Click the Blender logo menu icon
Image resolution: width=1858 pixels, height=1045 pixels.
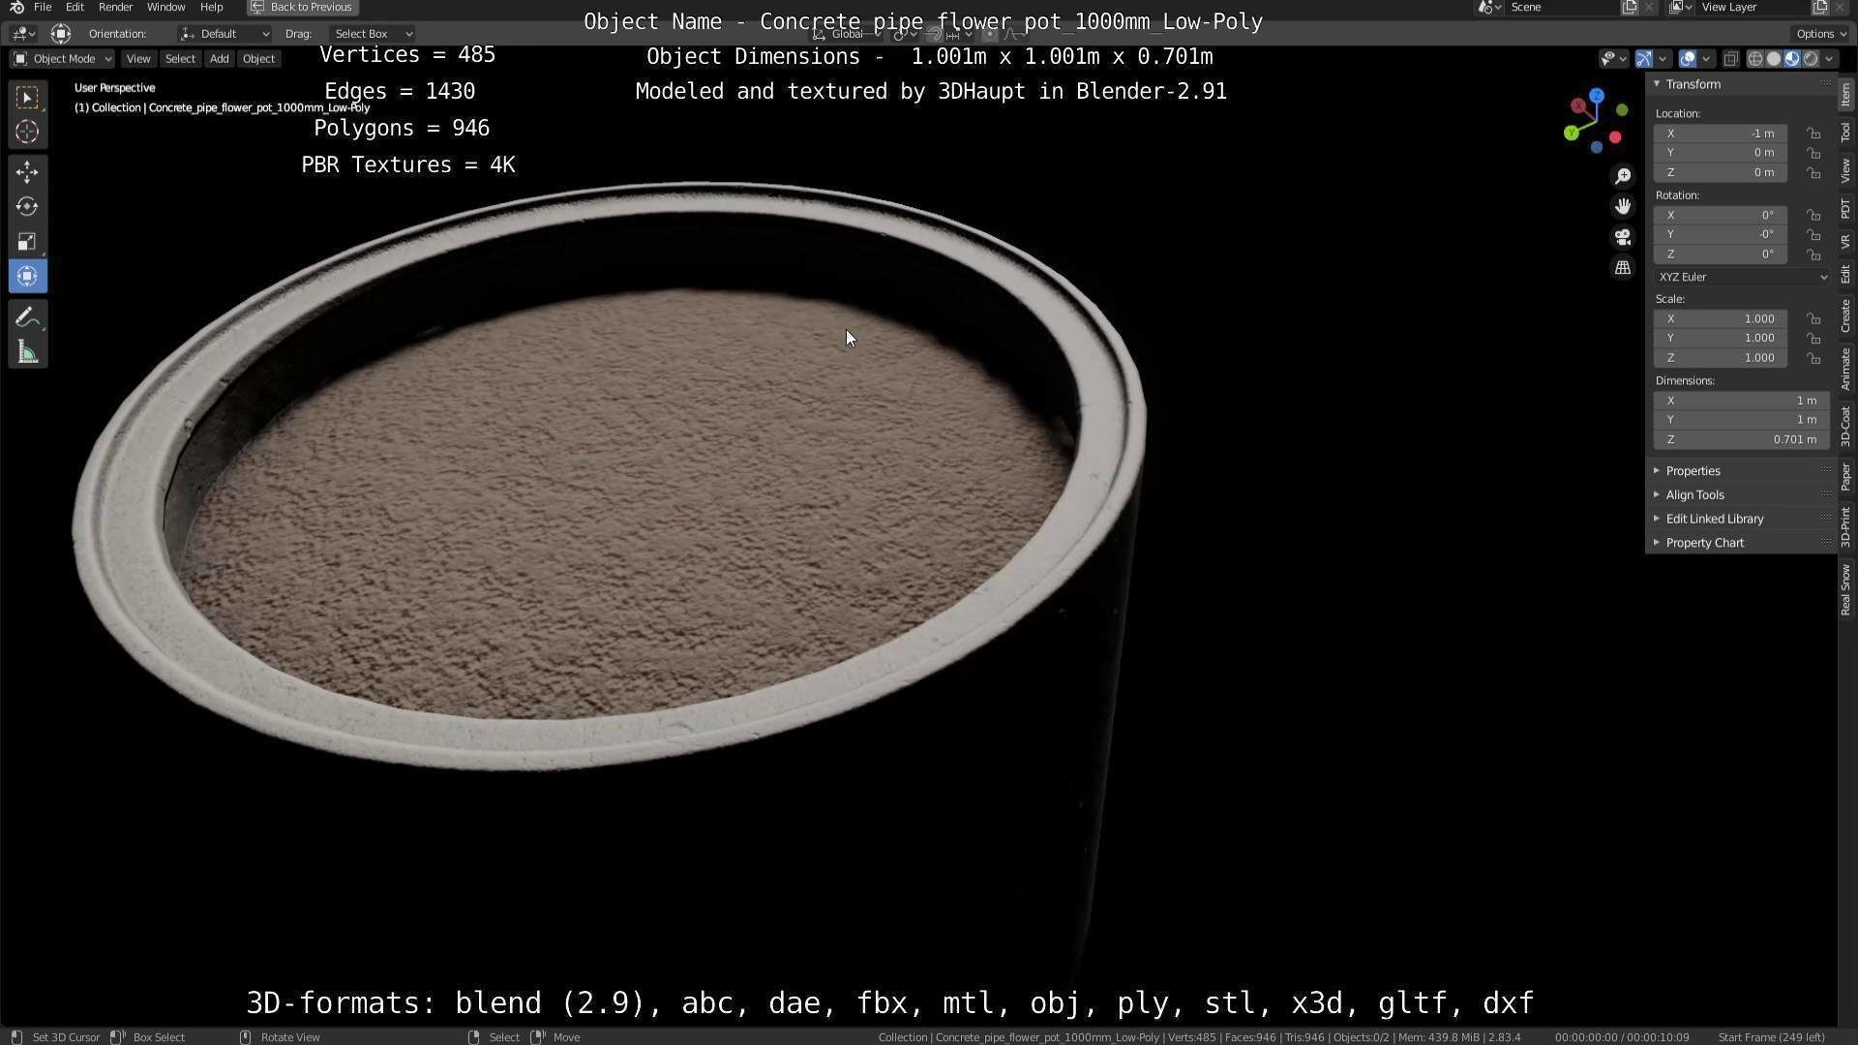(x=16, y=7)
